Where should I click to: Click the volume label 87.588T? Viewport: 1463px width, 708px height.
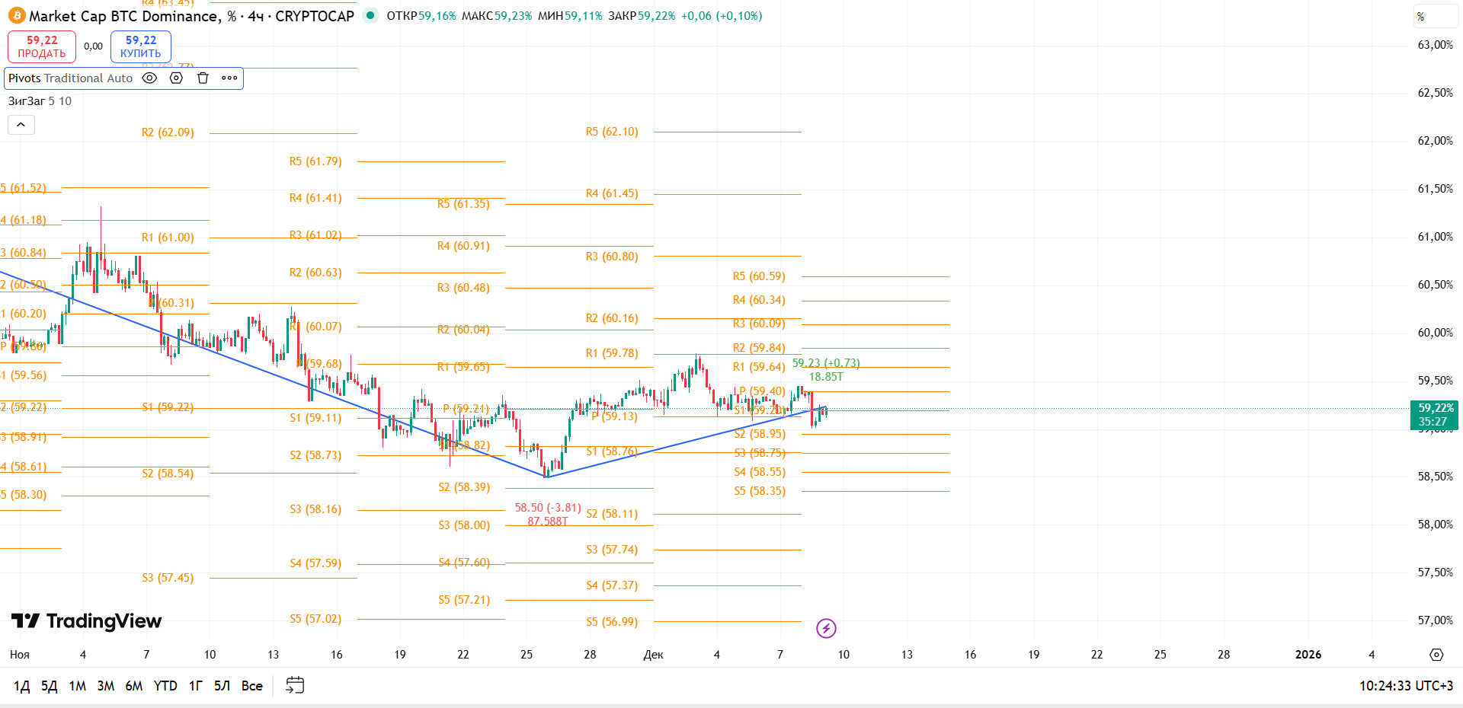(x=548, y=521)
